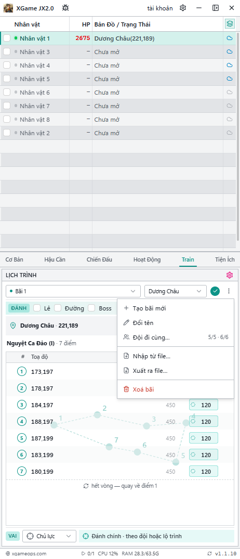Click the ĐÁNH mode badge
240x559 pixels.
click(19, 308)
